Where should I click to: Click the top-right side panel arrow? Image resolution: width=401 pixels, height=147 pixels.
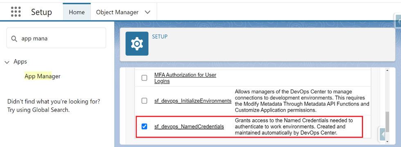point(398,21)
